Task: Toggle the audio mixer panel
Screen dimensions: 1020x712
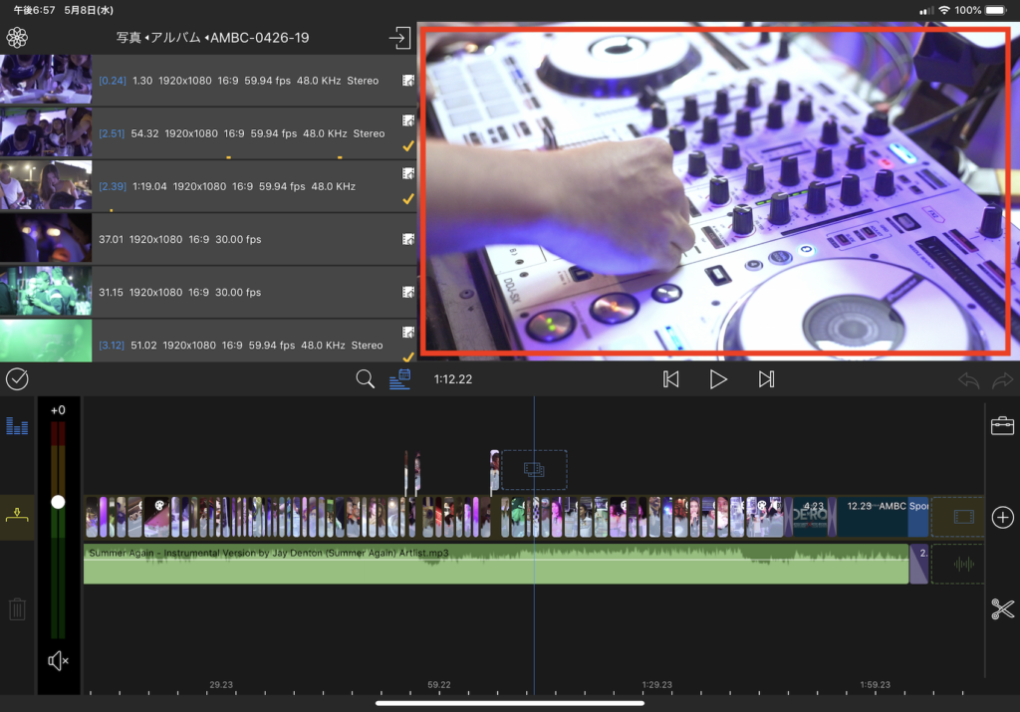Action: (17, 426)
